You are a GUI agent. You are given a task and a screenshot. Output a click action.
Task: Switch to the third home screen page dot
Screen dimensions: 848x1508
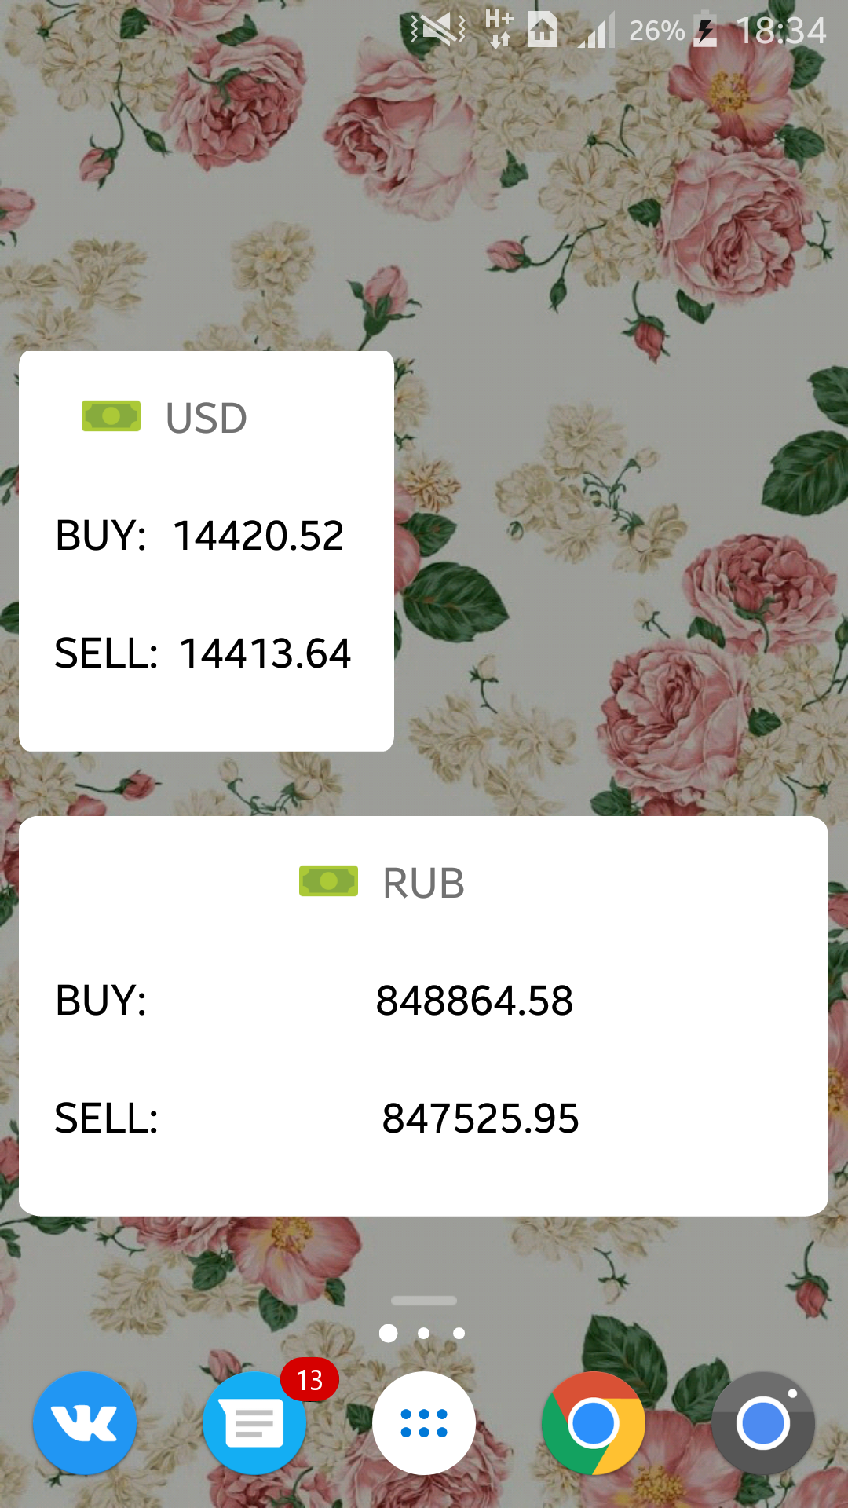point(459,1333)
